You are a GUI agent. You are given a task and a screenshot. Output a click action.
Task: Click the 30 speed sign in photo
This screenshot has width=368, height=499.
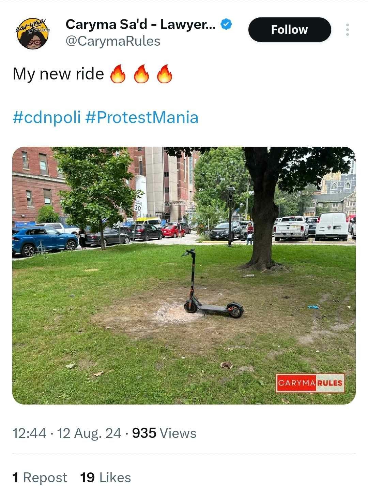coord(137,207)
